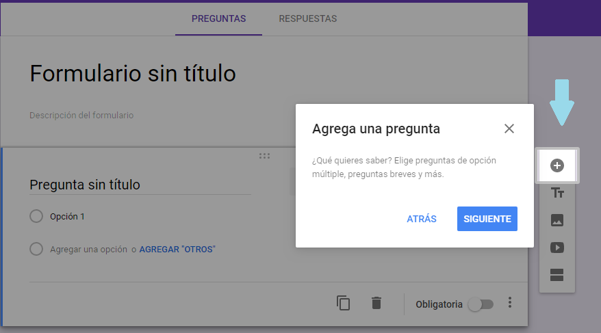Click the Descripción del formulario field

tap(81, 115)
